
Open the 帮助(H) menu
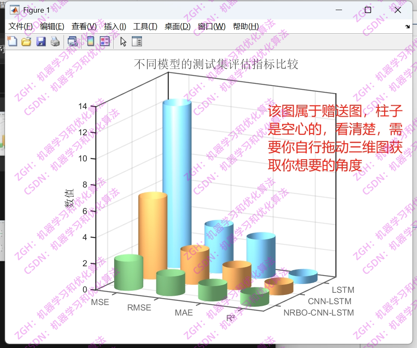pyautogui.click(x=246, y=27)
